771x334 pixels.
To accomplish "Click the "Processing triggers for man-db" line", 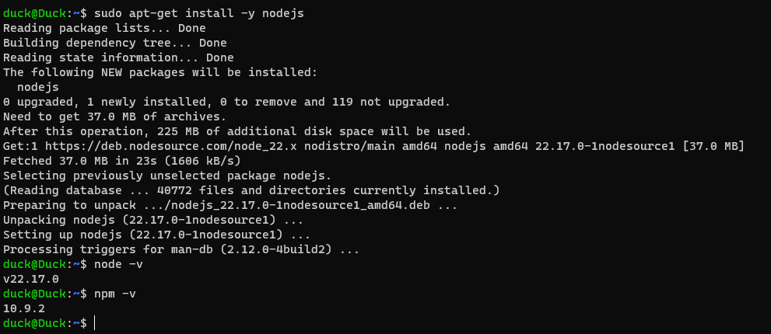I will click(180, 249).
